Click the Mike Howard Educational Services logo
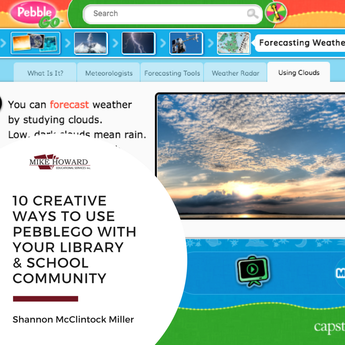The image size is (345, 345). point(60,162)
